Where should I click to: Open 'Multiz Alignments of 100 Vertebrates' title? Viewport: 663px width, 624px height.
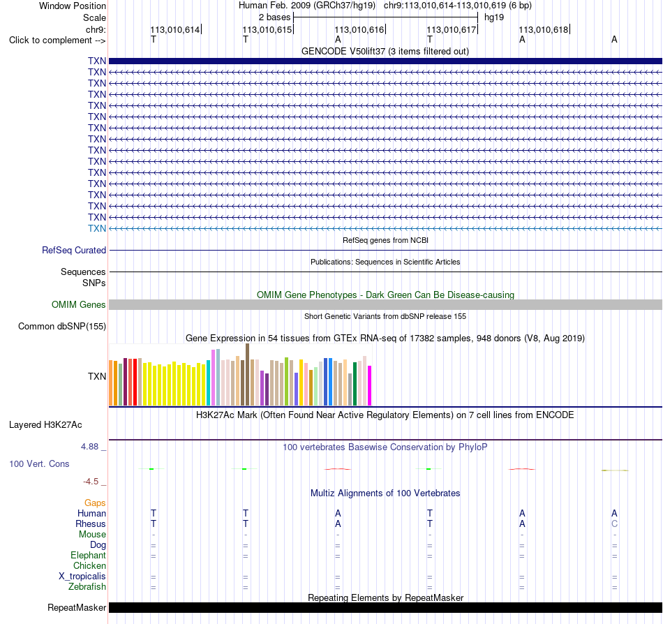385,493
